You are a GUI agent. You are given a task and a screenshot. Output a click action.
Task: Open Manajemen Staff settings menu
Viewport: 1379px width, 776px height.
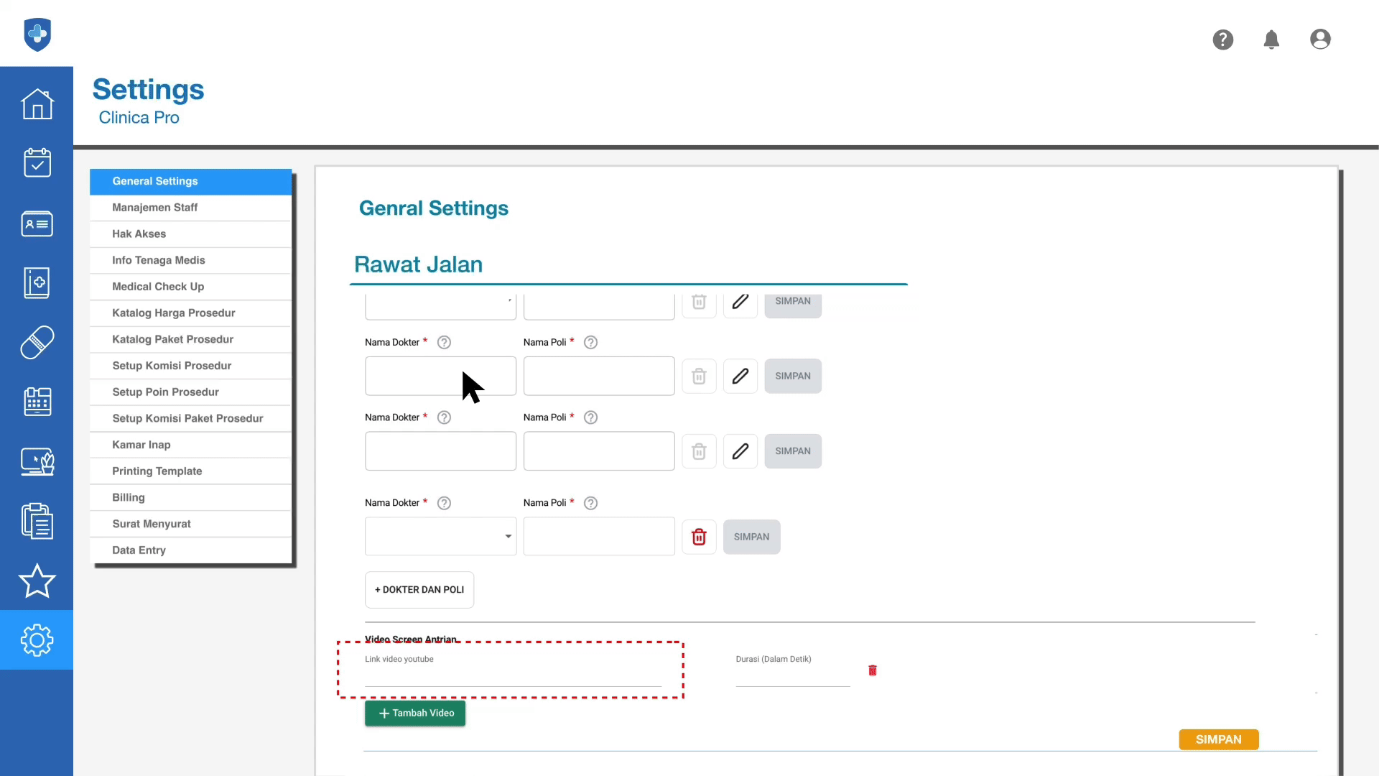coord(154,208)
